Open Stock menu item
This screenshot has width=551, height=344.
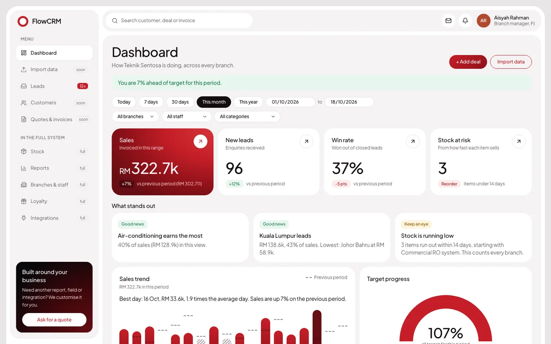point(54,151)
